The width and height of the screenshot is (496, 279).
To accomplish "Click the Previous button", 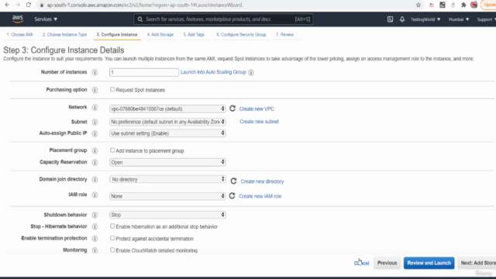I will coord(387,263).
